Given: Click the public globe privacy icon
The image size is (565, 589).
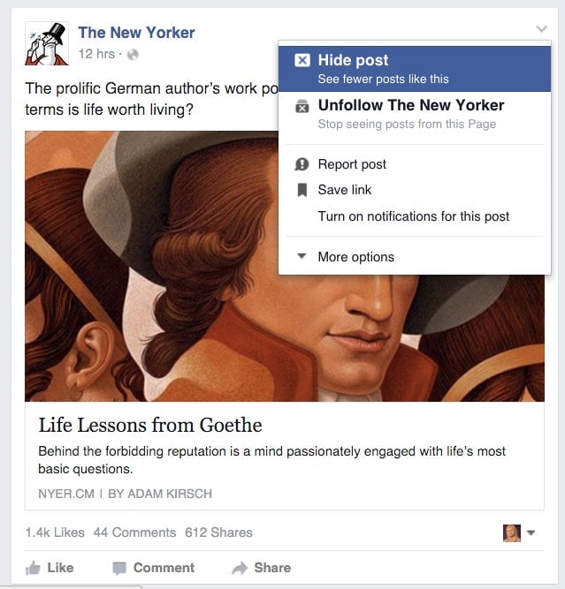Looking at the screenshot, I should click(133, 55).
